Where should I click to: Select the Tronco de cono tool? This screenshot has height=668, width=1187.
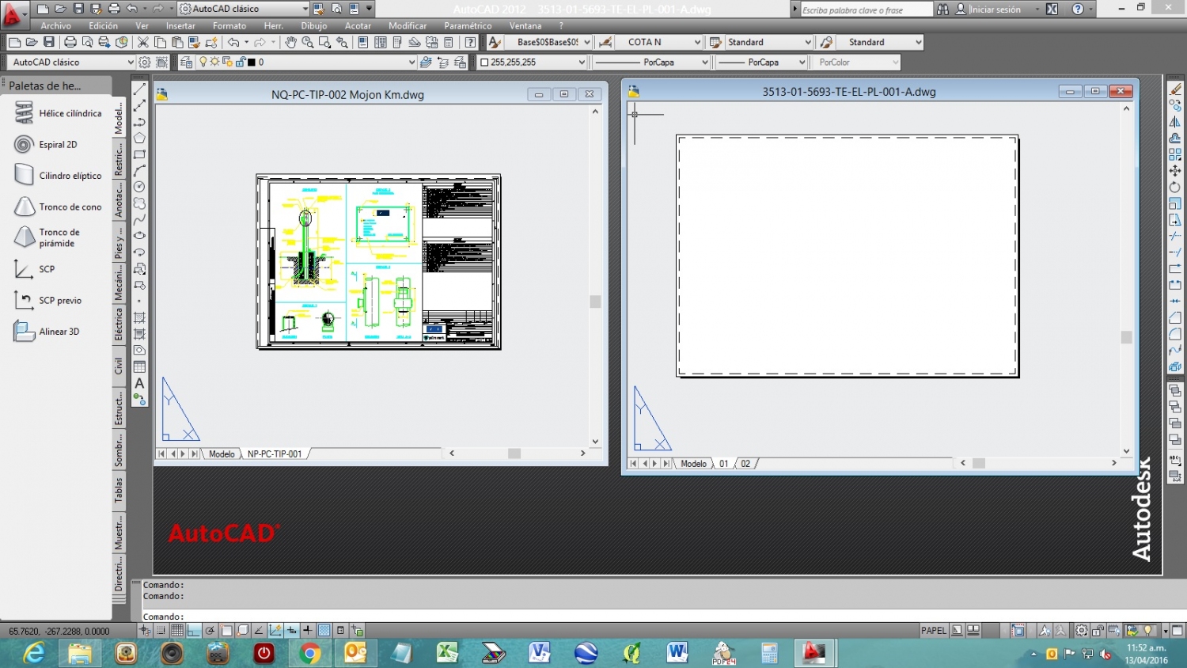[x=58, y=207]
